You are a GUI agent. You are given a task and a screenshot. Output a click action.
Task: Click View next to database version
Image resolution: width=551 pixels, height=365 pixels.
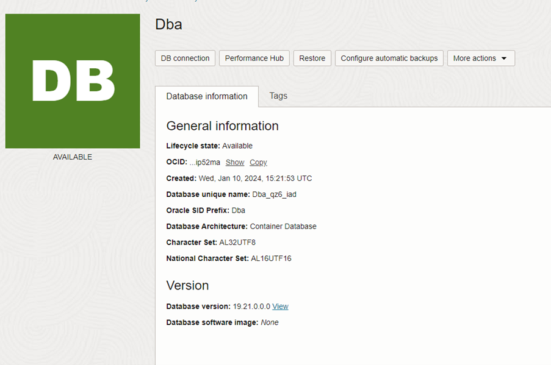point(280,307)
